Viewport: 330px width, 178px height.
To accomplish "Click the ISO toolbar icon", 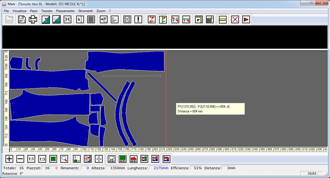I will click(x=9, y=20).
